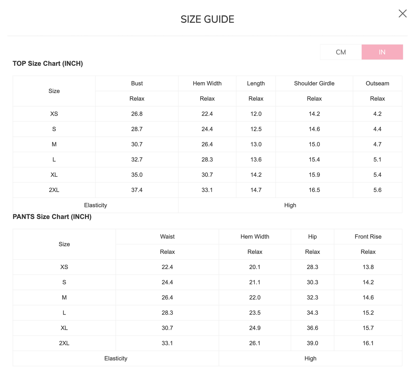This screenshot has width=414, height=371.
Task: Click the High elasticity value in PANTS chart
Action: [x=310, y=358]
